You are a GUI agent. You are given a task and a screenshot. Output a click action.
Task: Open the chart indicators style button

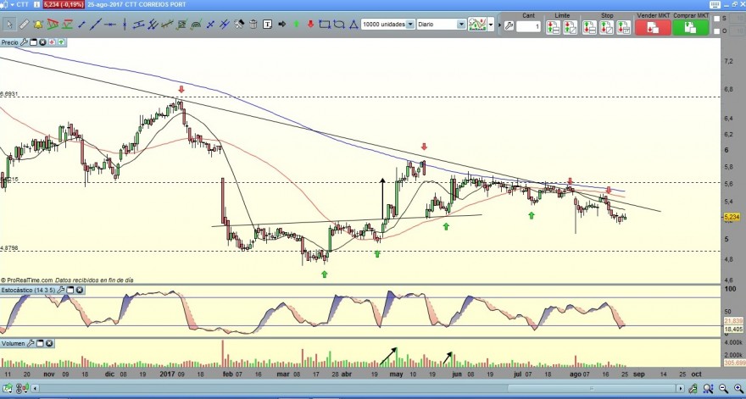477,25
